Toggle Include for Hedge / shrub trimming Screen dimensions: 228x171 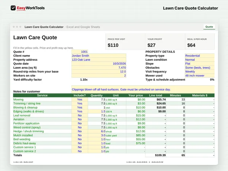pos(80,131)
